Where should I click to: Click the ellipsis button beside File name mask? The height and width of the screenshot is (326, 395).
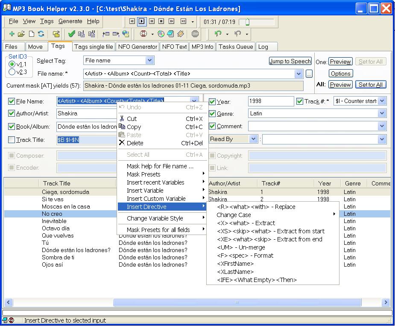[x=309, y=74]
